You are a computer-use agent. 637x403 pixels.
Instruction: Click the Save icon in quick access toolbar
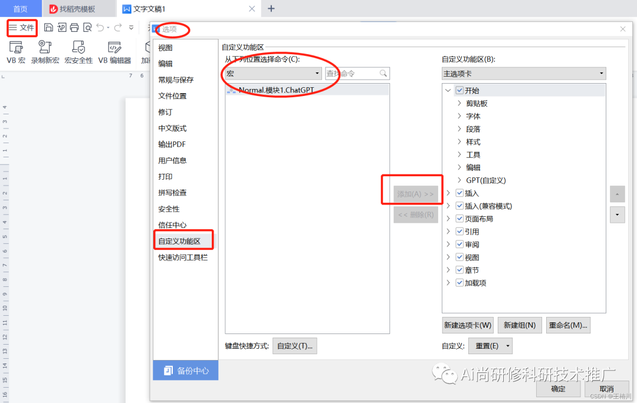click(x=48, y=27)
